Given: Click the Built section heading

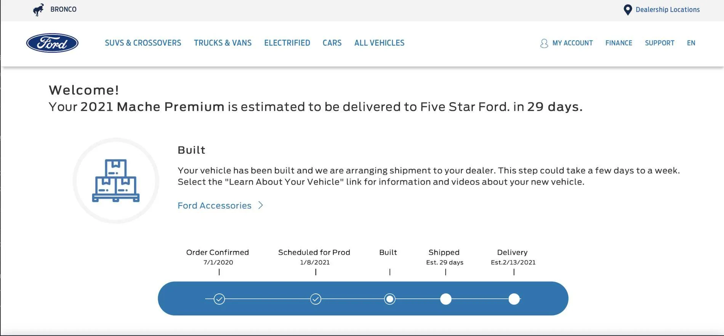Looking at the screenshot, I should click(x=191, y=150).
